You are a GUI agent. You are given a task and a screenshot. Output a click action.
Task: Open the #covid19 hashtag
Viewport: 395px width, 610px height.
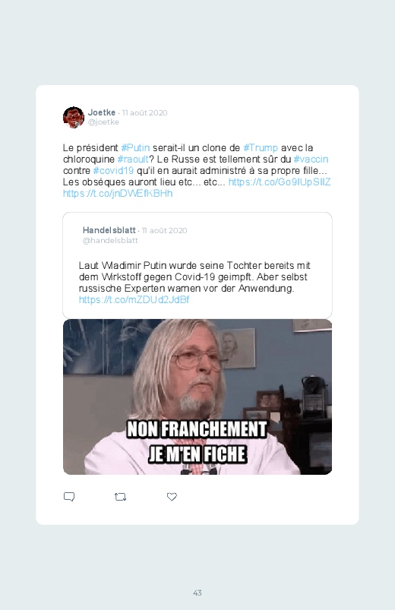pyautogui.click(x=113, y=170)
